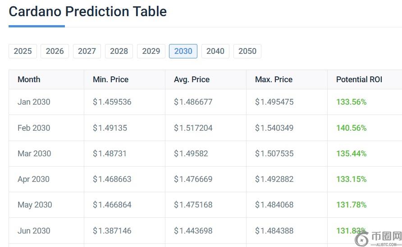Click the Month column header

tap(29, 79)
